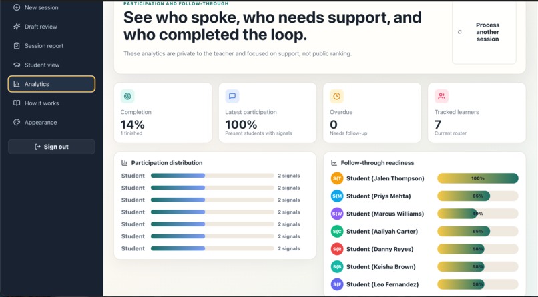
Task: Click the Session report clipboard icon
Action: point(17,46)
